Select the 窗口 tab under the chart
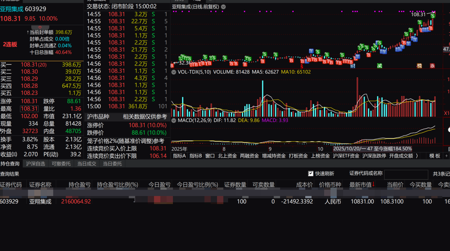Image resolution: width=450 pixels, height=251 pixels. (x=210, y=156)
